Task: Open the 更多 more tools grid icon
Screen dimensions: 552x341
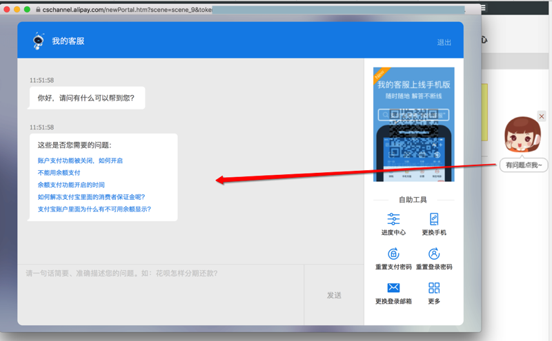Action: [x=434, y=288]
